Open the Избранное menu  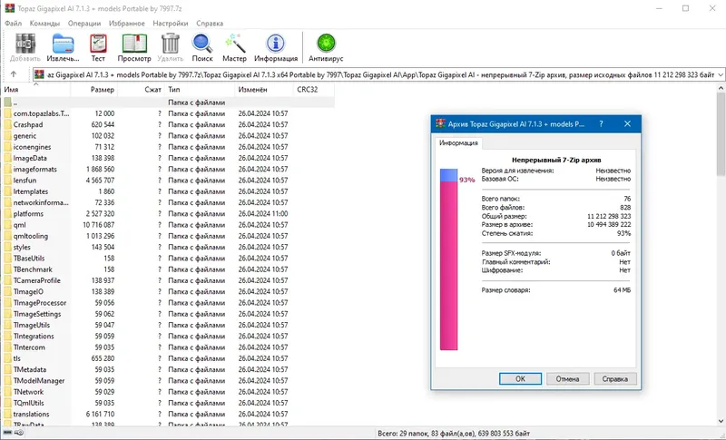pos(127,23)
